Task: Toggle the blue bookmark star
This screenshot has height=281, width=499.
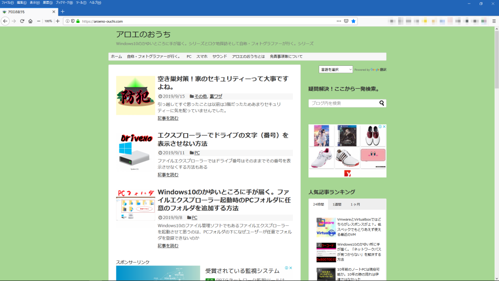Action: [x=354, y=21]
